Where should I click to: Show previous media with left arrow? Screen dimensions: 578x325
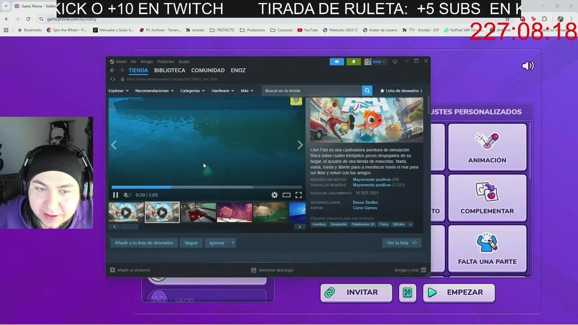coord(114,145)
